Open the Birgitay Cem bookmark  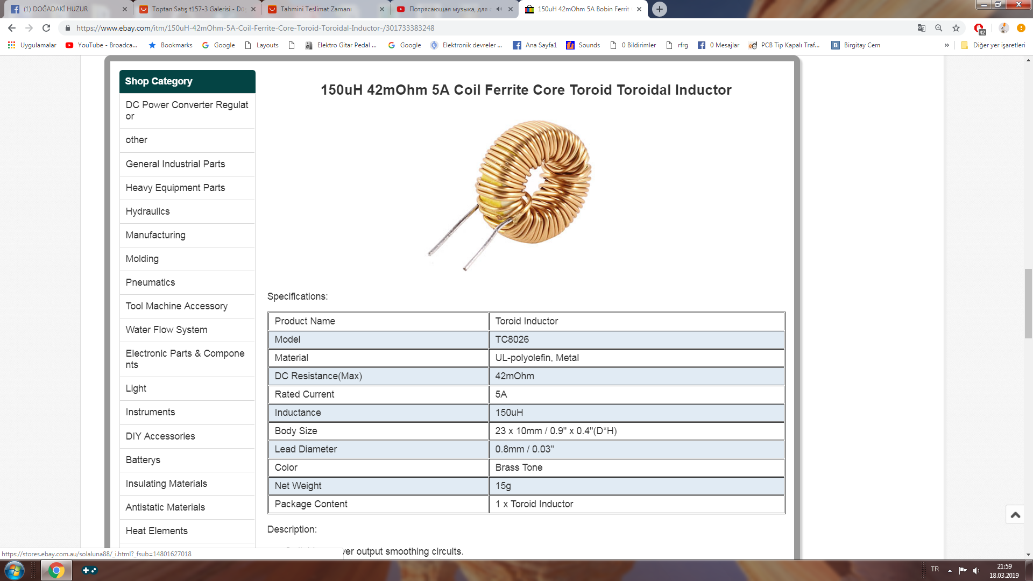(x=856, y=45)
